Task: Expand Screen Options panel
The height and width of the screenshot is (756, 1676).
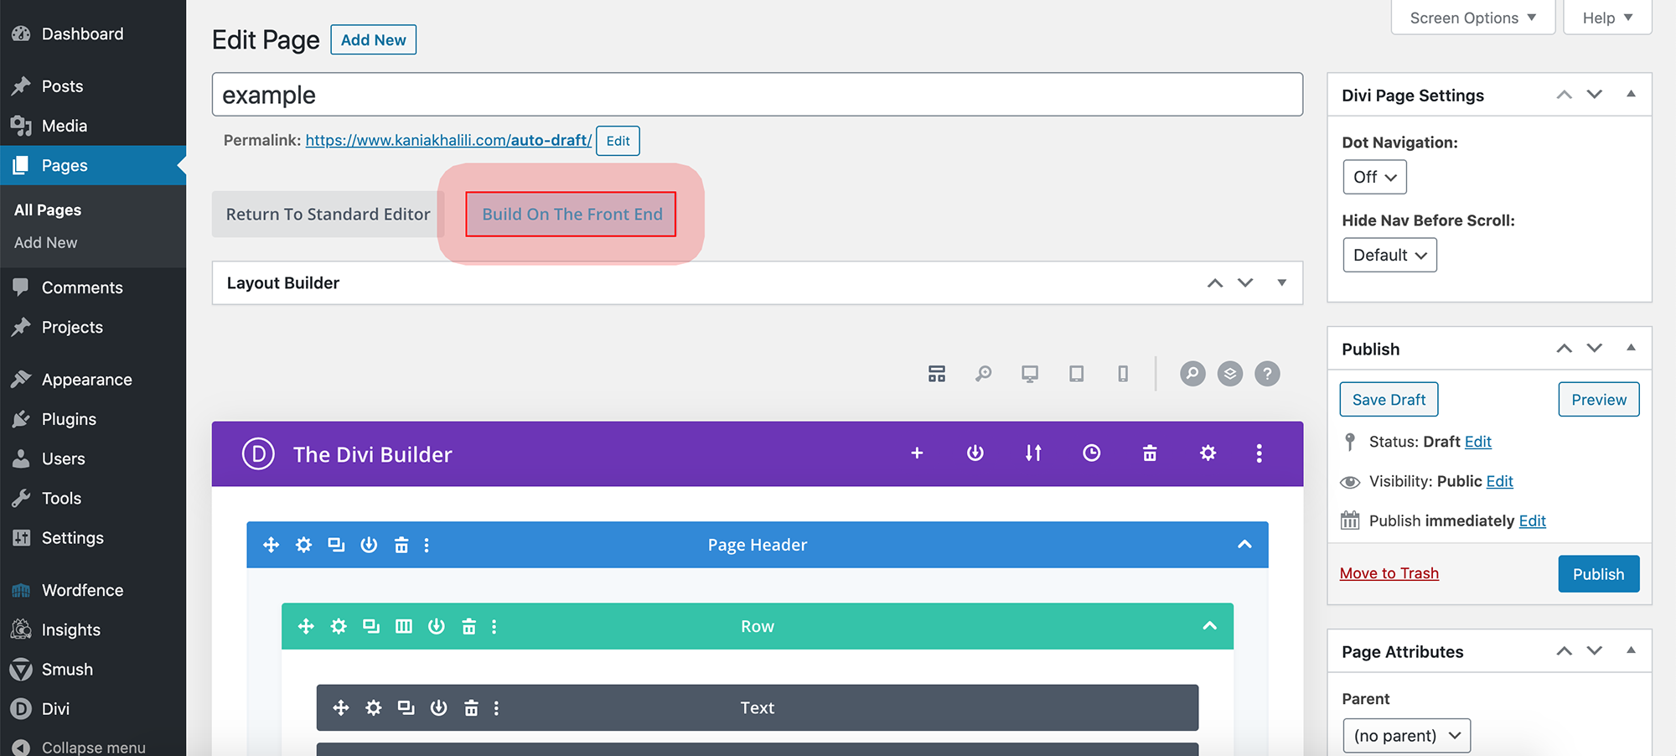Action: 1472,18
